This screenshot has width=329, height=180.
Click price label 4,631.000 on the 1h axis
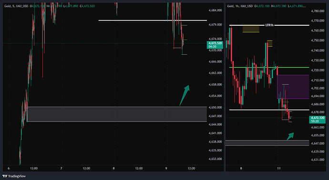(x=318, y=160)
